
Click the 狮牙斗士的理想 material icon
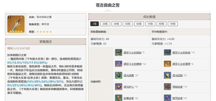[167, 64]
